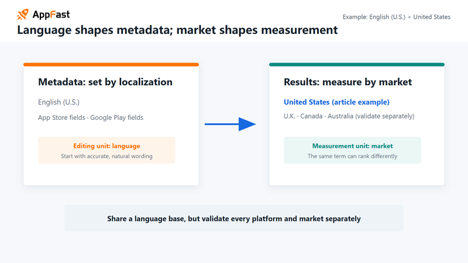This screenshot has height=263, width=468.
Task: Select the Results: measure by market heading
Action: [x=347, y=82]
